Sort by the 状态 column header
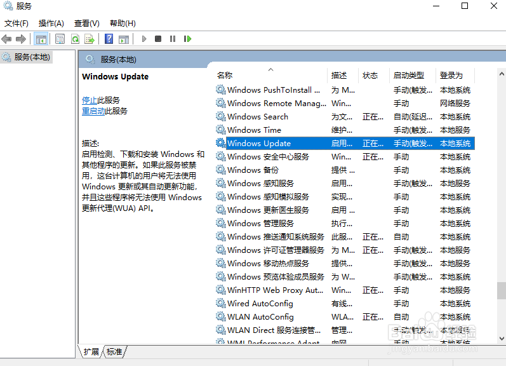Screen dimensions: 506x366 click(x=374, y=75)
